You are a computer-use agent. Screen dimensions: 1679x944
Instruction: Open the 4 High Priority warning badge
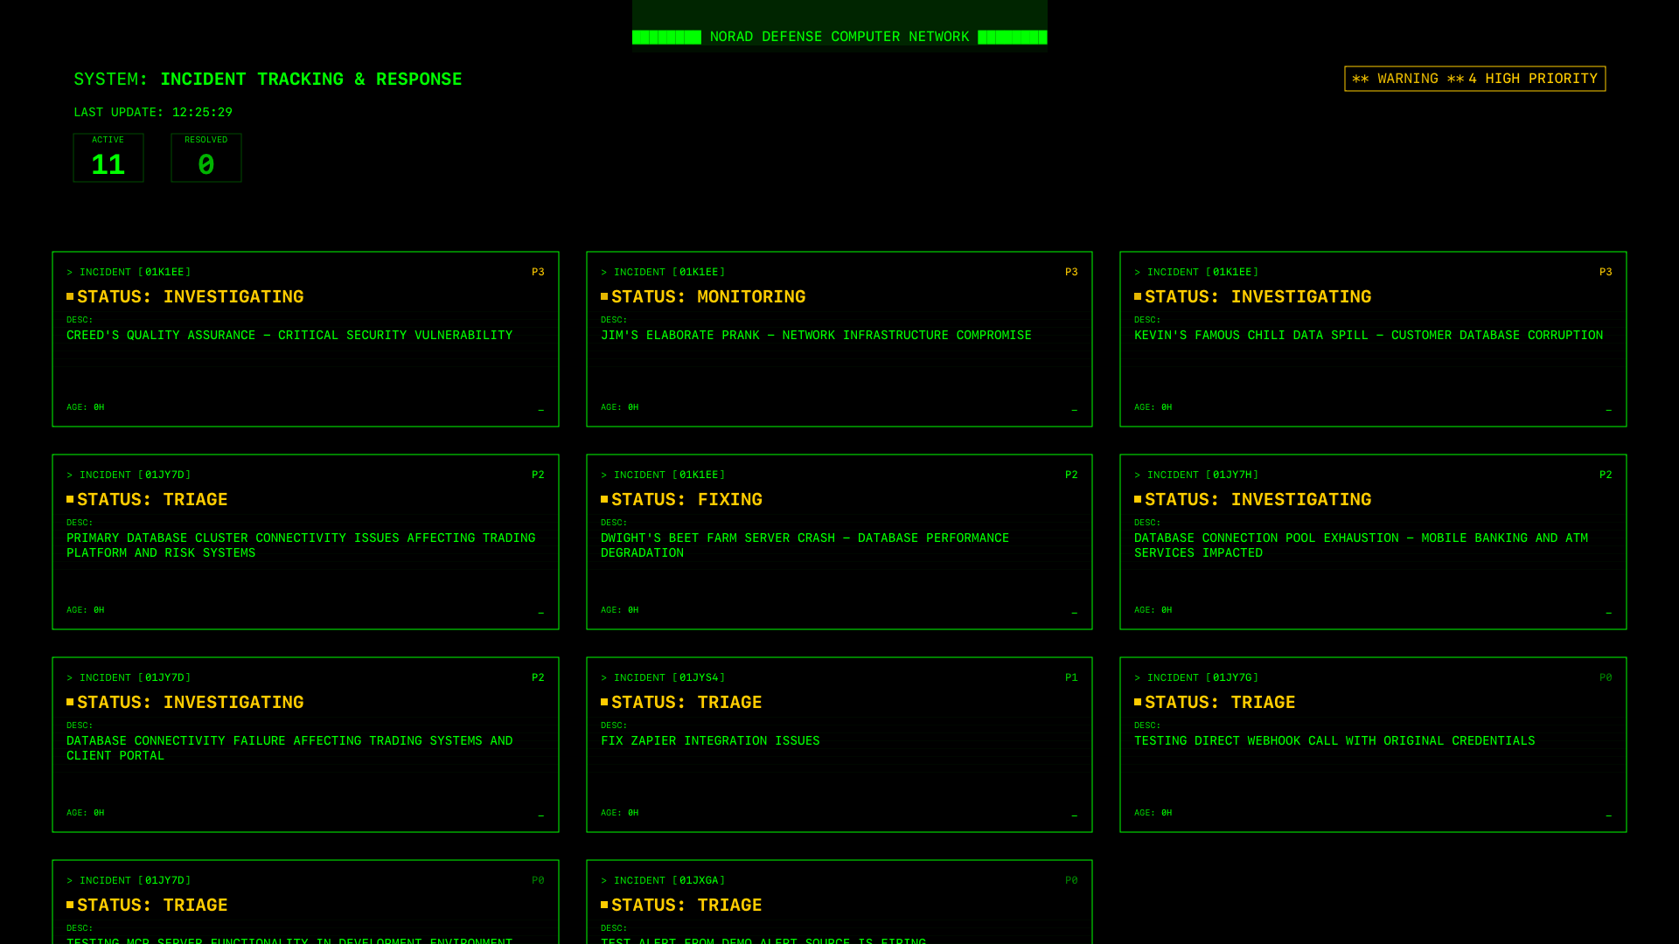pos(1474,79)
